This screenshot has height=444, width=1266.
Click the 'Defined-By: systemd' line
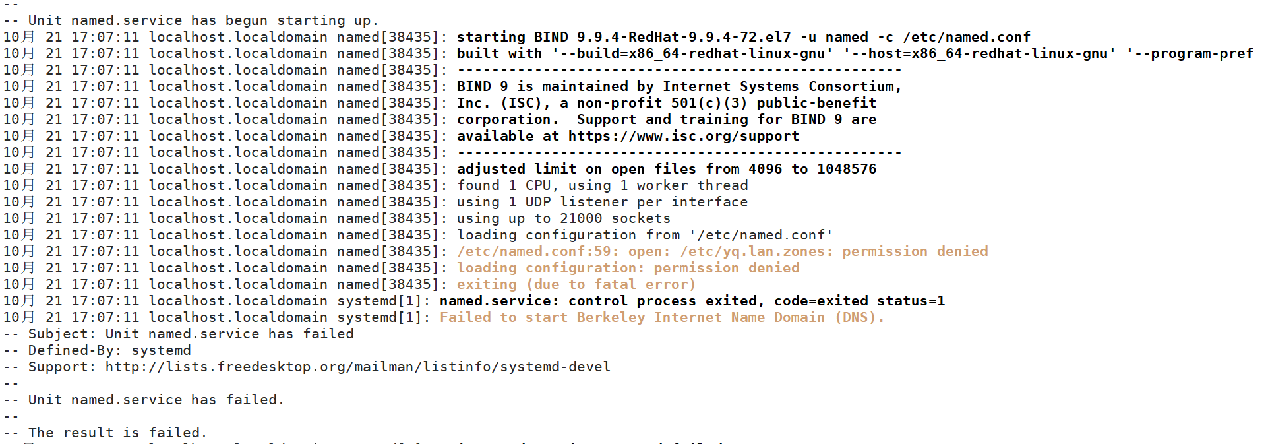tap(109, 351)
